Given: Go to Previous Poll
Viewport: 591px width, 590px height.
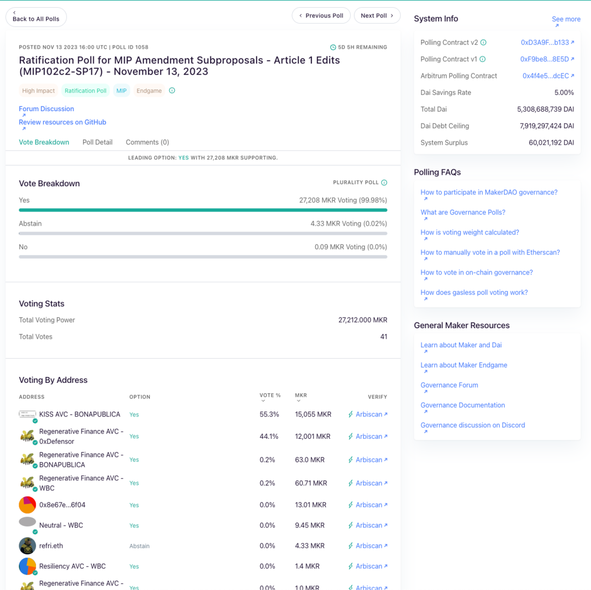Looking at the screenshot, I should click(x=321, y=15).
